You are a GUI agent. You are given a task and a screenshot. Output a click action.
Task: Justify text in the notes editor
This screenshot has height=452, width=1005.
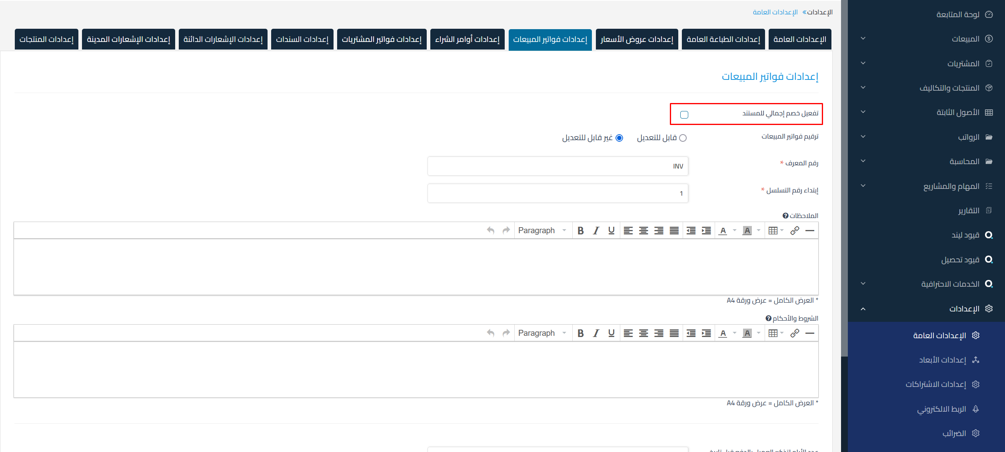[x=674, y=230]
